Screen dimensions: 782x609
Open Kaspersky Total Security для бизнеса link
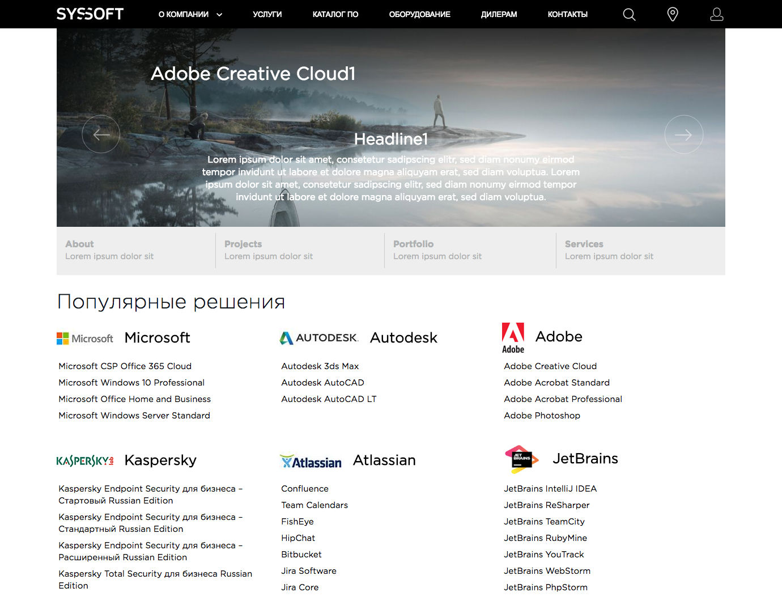tap(155, 580)
